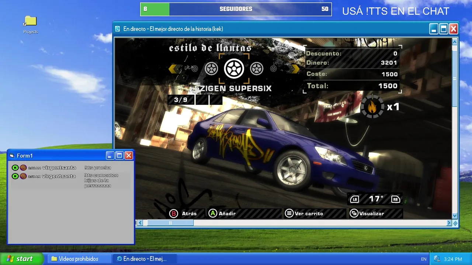The image size is (472, 265).
Task: Choose the rim icon right of the selected one
Action: click(257, 68)
